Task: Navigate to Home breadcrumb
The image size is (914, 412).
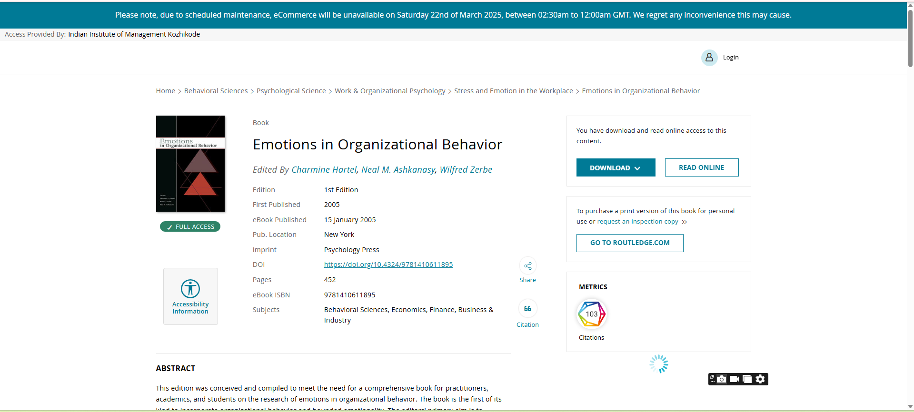Action: point(165,91)
